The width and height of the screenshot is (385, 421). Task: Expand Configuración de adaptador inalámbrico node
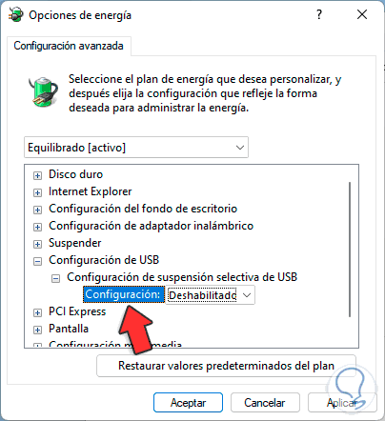[37, 227]
